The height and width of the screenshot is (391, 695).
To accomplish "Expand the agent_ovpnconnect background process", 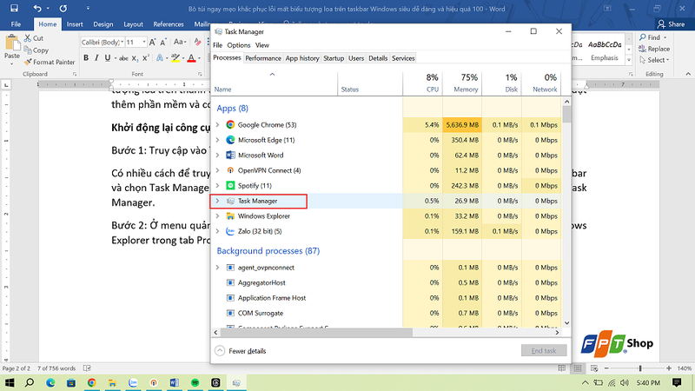I will pyautogui.click(x=218, y=268).
